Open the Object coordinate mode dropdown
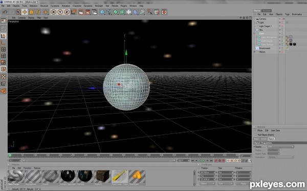This screenshot has height=191, width=307. coord(207,183)
